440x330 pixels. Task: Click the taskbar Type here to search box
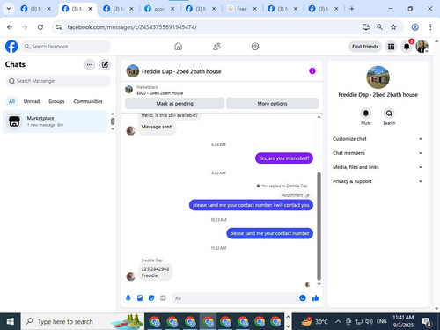(83, 321)
